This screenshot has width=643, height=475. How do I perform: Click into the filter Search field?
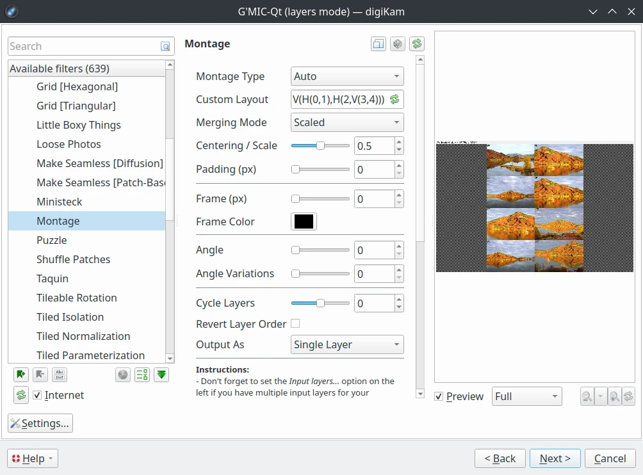pyautogui.click(x=83, y=46)
